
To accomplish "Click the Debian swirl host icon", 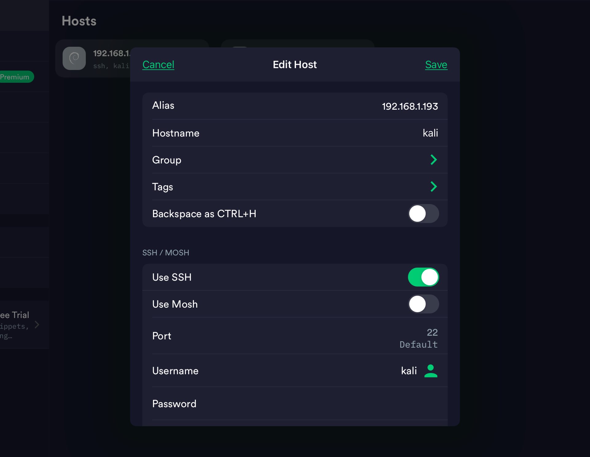I will [74, 58].
